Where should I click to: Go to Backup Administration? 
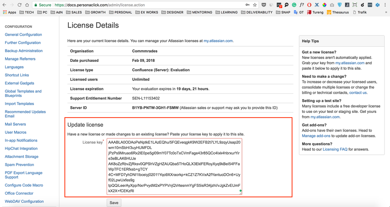coord(24,51)
